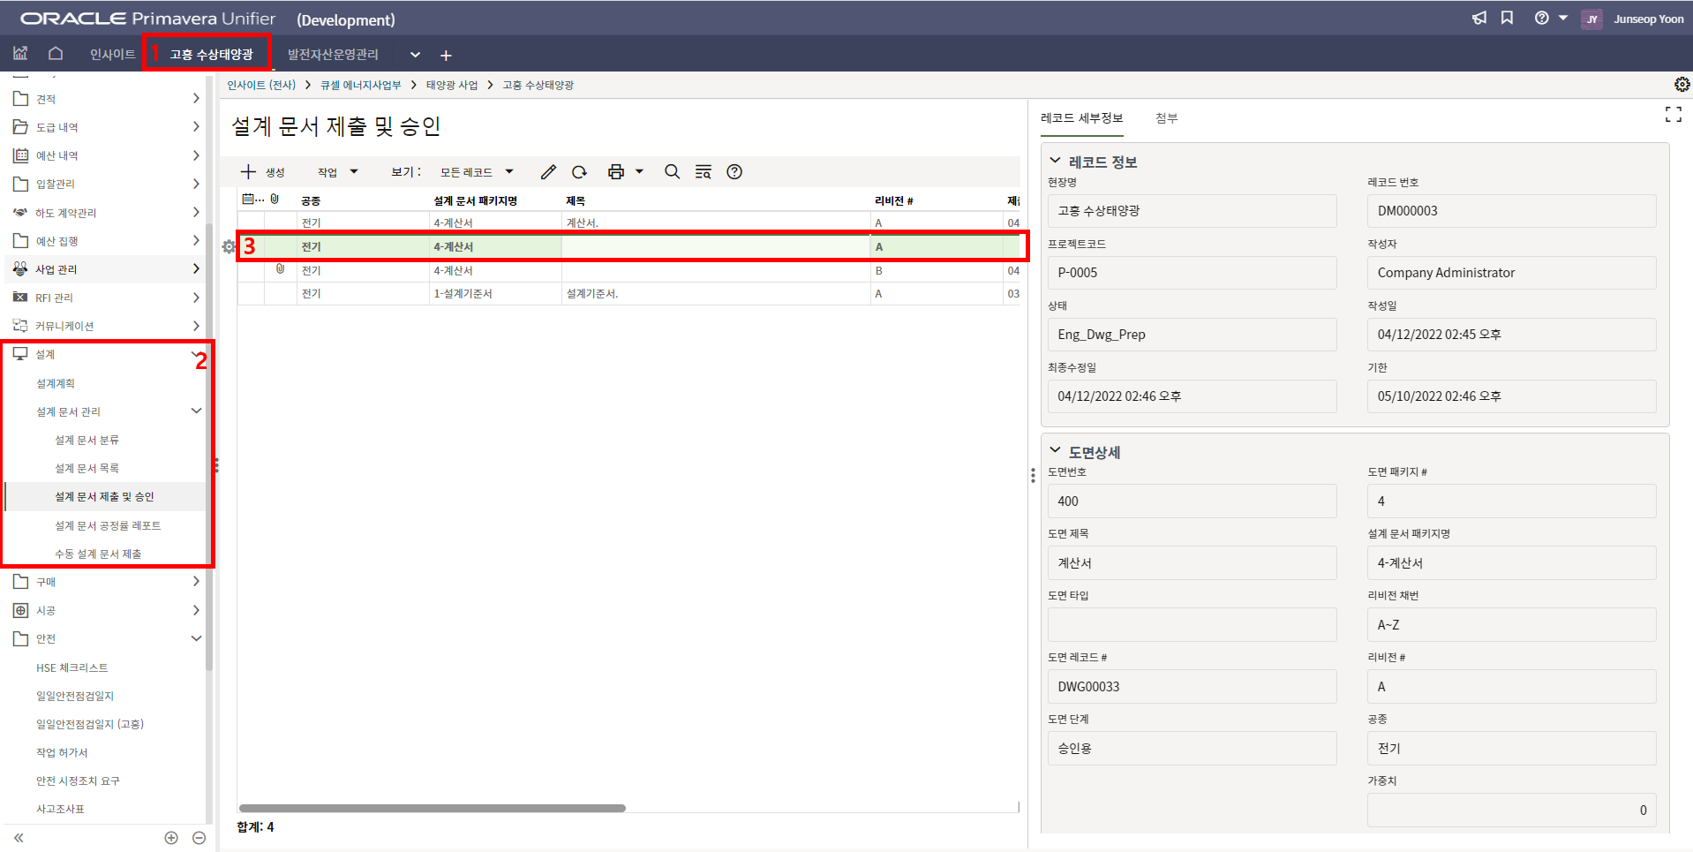Click the horizontal scrollbar under the table
This screenshot has width=1693, height=852.
point(433,808)
